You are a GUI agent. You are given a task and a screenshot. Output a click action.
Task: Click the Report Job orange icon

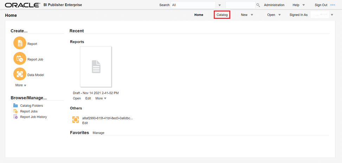point(20,58)
